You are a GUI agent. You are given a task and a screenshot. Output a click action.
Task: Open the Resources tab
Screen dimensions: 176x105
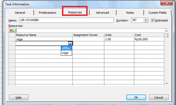(x=75, y=12)
